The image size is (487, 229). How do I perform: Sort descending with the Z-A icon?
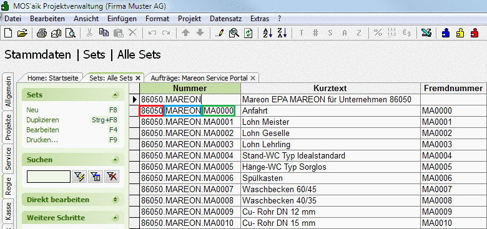click(282, 33)
